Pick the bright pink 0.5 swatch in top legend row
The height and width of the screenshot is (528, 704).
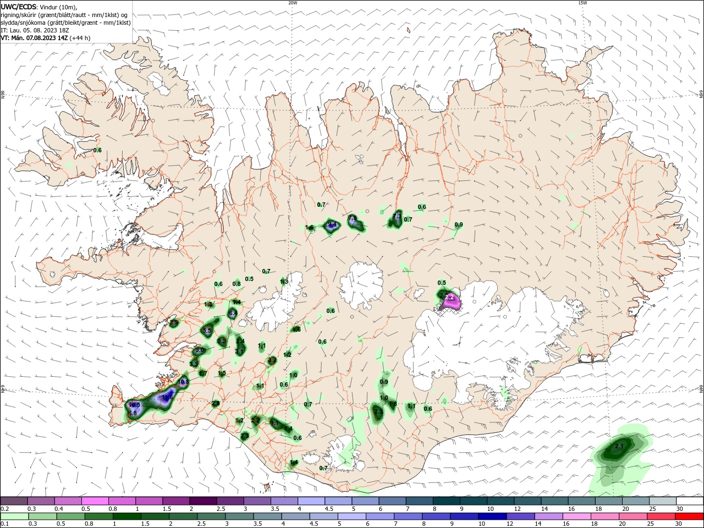[95, 501]
